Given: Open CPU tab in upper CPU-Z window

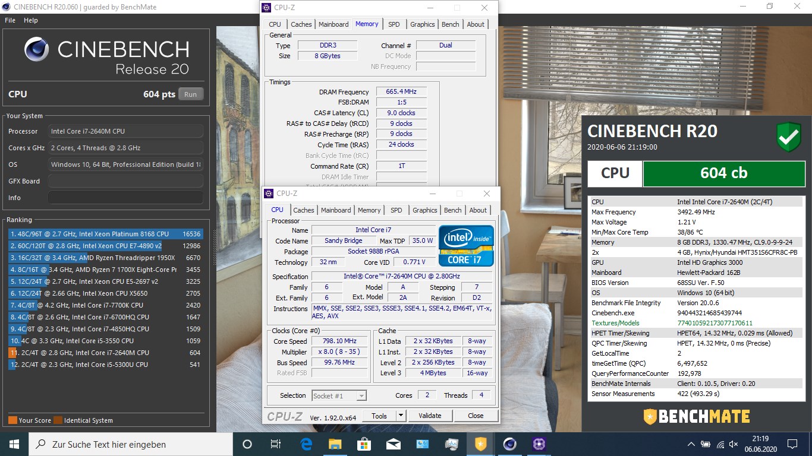Looking at the screenshot, I should coord(275,24).
